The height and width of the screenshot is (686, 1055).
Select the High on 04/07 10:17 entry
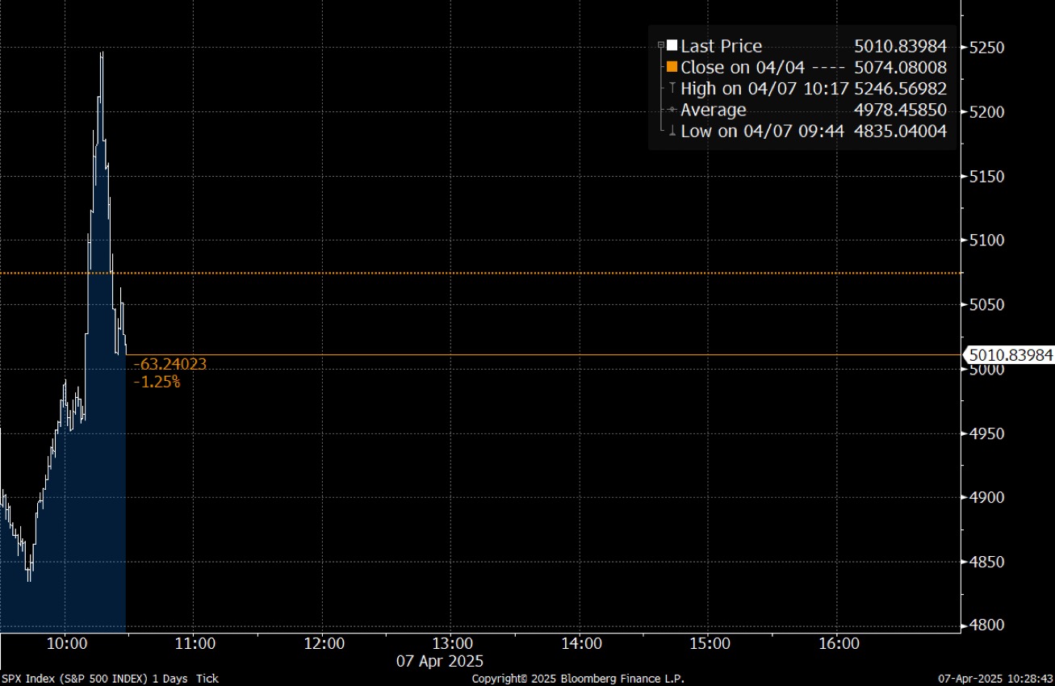762,89
